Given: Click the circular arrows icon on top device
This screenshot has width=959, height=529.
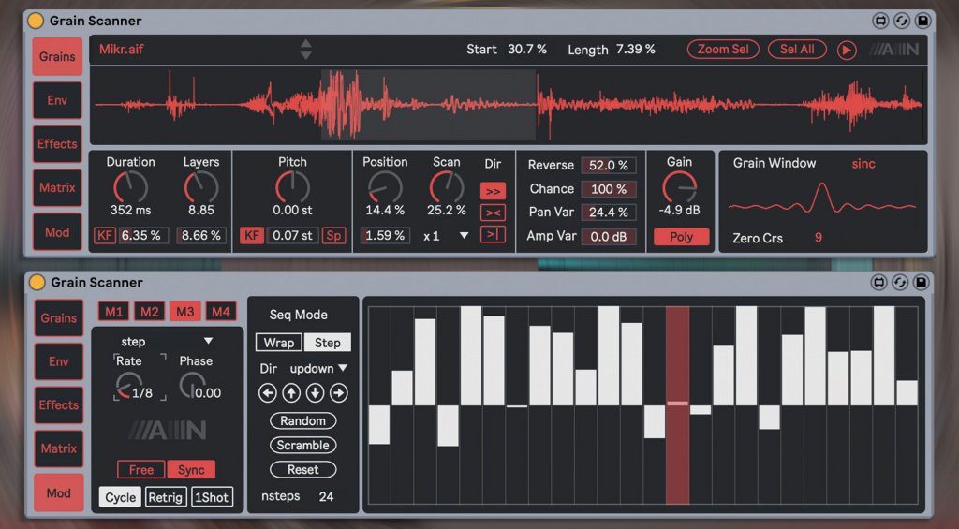Looking at the screenshot, I should pyautogui.click(x=902, y=21).
